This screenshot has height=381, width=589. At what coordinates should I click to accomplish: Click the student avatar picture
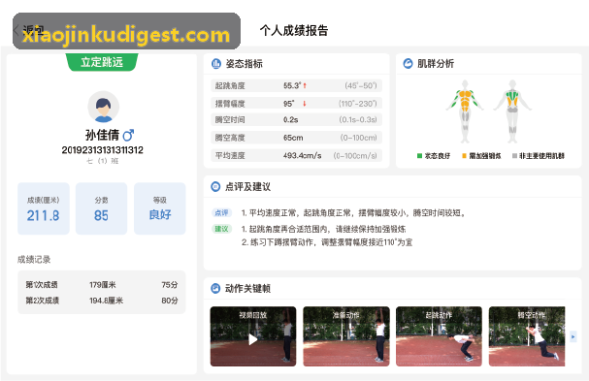(x=103, y=107)
